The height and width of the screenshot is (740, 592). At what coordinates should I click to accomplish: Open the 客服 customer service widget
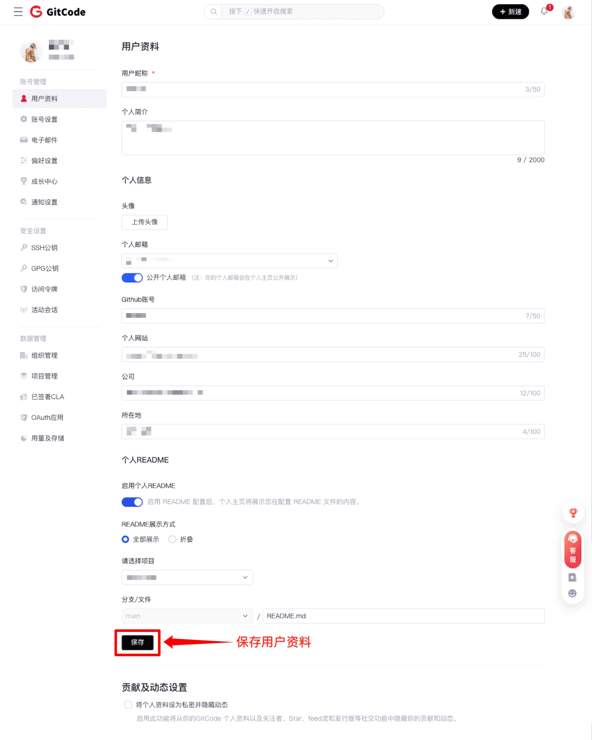[572, 549]
